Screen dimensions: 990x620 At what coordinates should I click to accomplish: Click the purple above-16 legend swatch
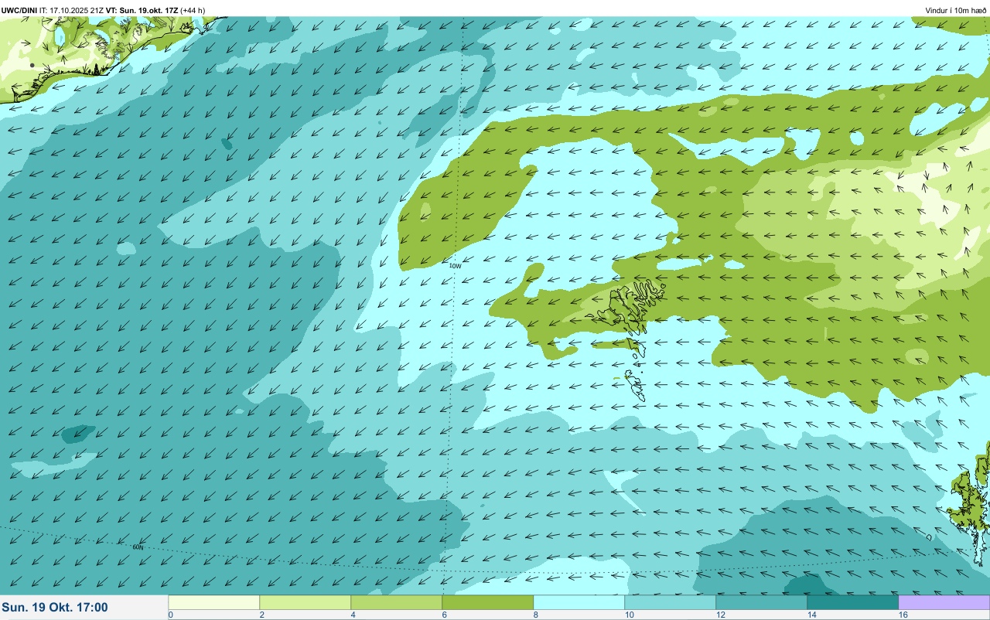(x=944, y=602)
